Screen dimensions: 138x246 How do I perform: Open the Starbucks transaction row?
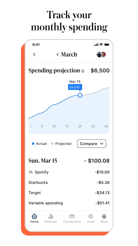69,182
